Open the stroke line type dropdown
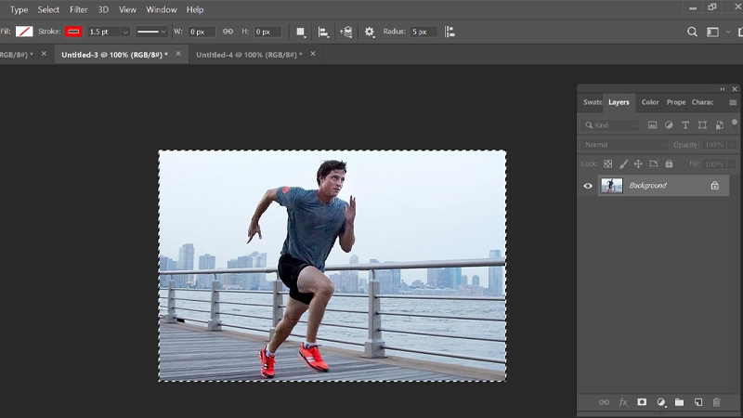The width and height of the screenshot is (743, 418). 151,32
